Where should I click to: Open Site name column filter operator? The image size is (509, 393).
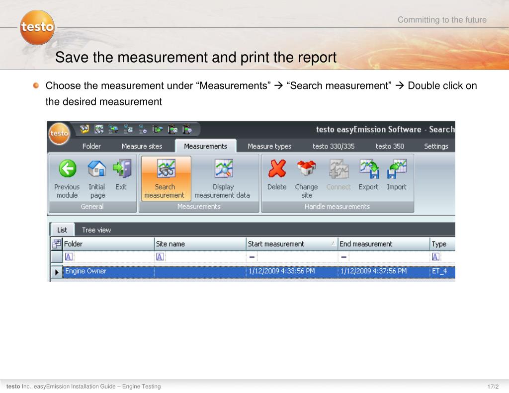point(160,257)
